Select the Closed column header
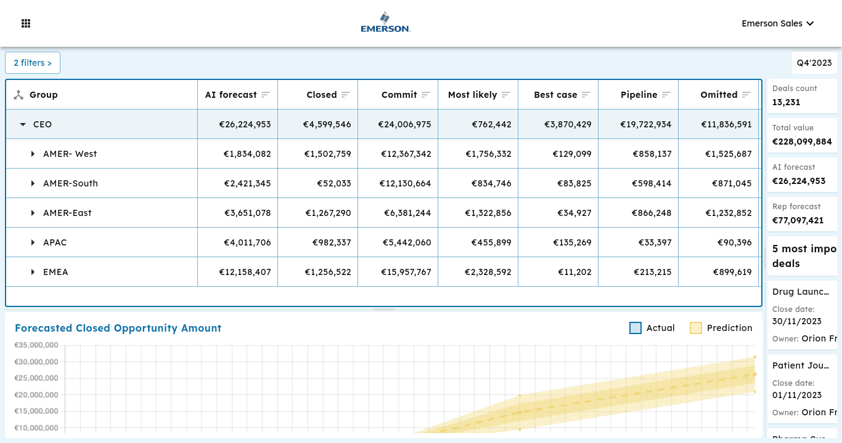 [318, 95]
